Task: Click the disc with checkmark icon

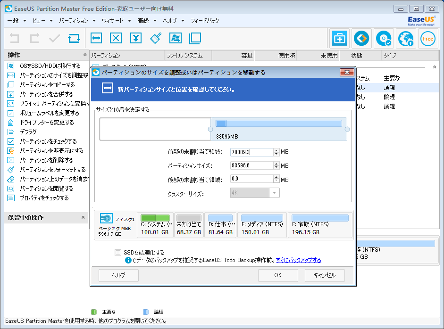Action: 384,39
